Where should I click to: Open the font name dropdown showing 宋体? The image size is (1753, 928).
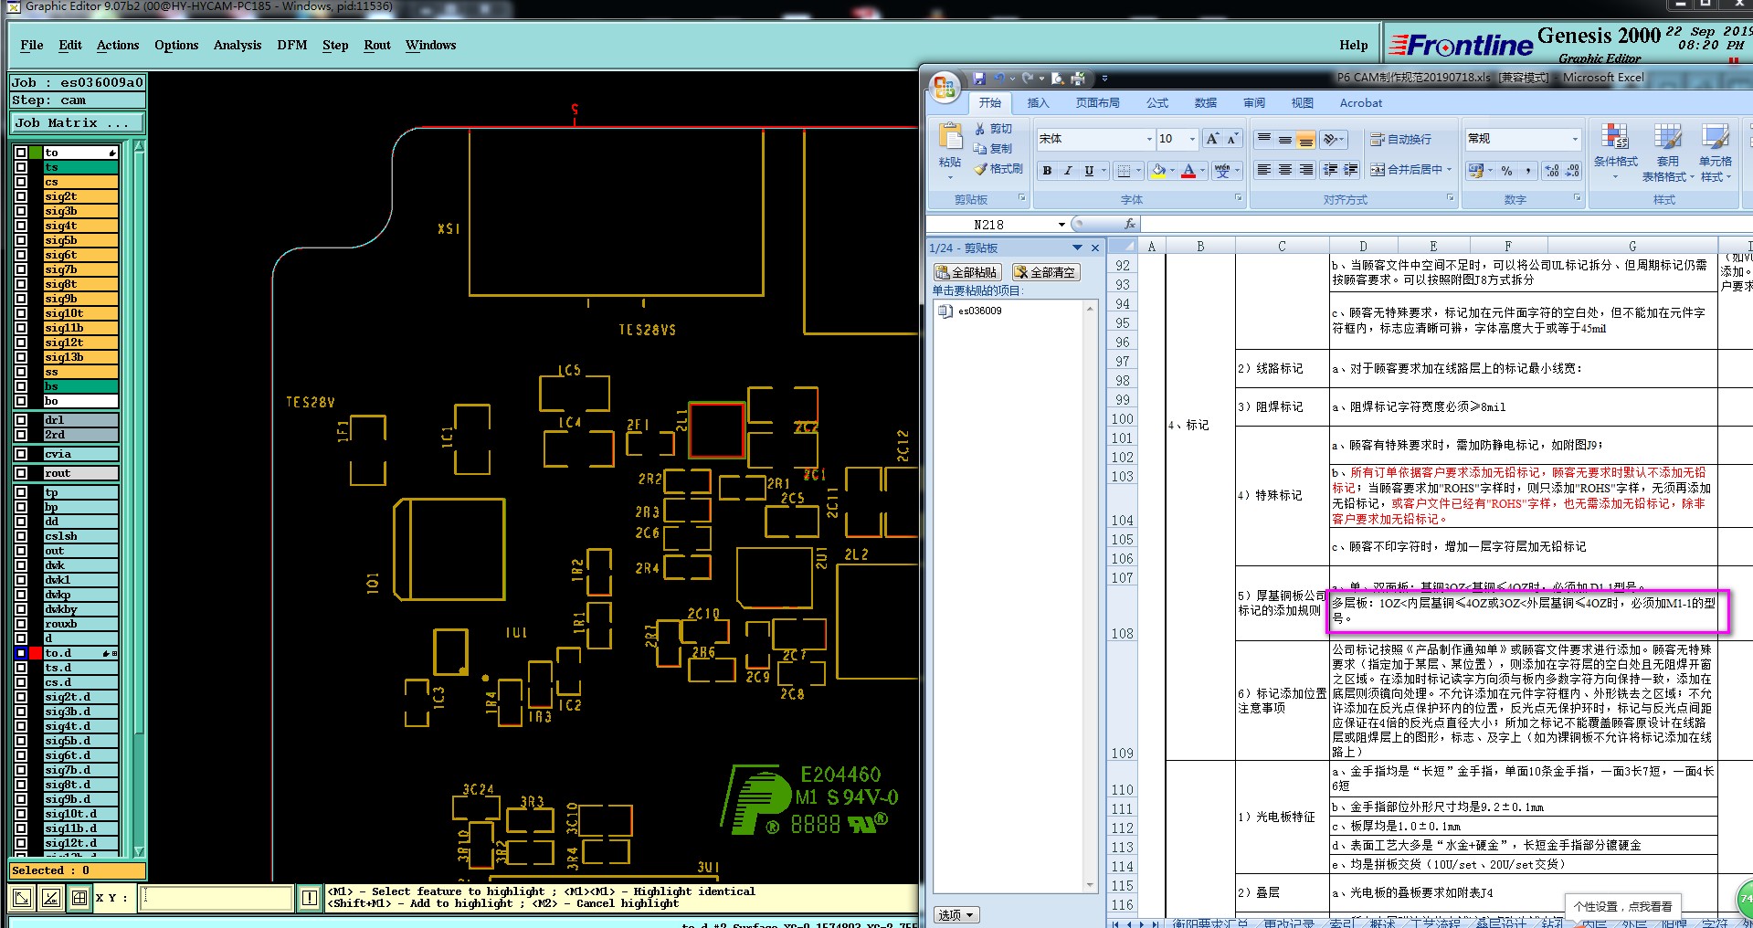(x=1149, y=139)
